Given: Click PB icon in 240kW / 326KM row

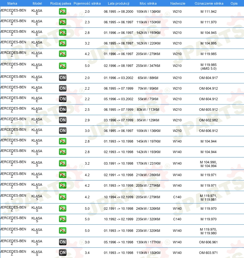Looking at the screenshot, I should [x=62, y=209].
